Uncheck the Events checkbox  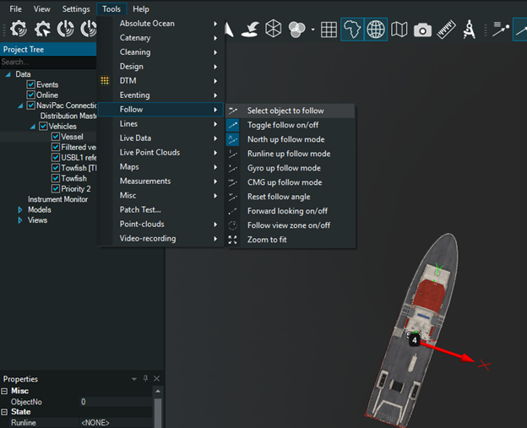click(31, 84)
